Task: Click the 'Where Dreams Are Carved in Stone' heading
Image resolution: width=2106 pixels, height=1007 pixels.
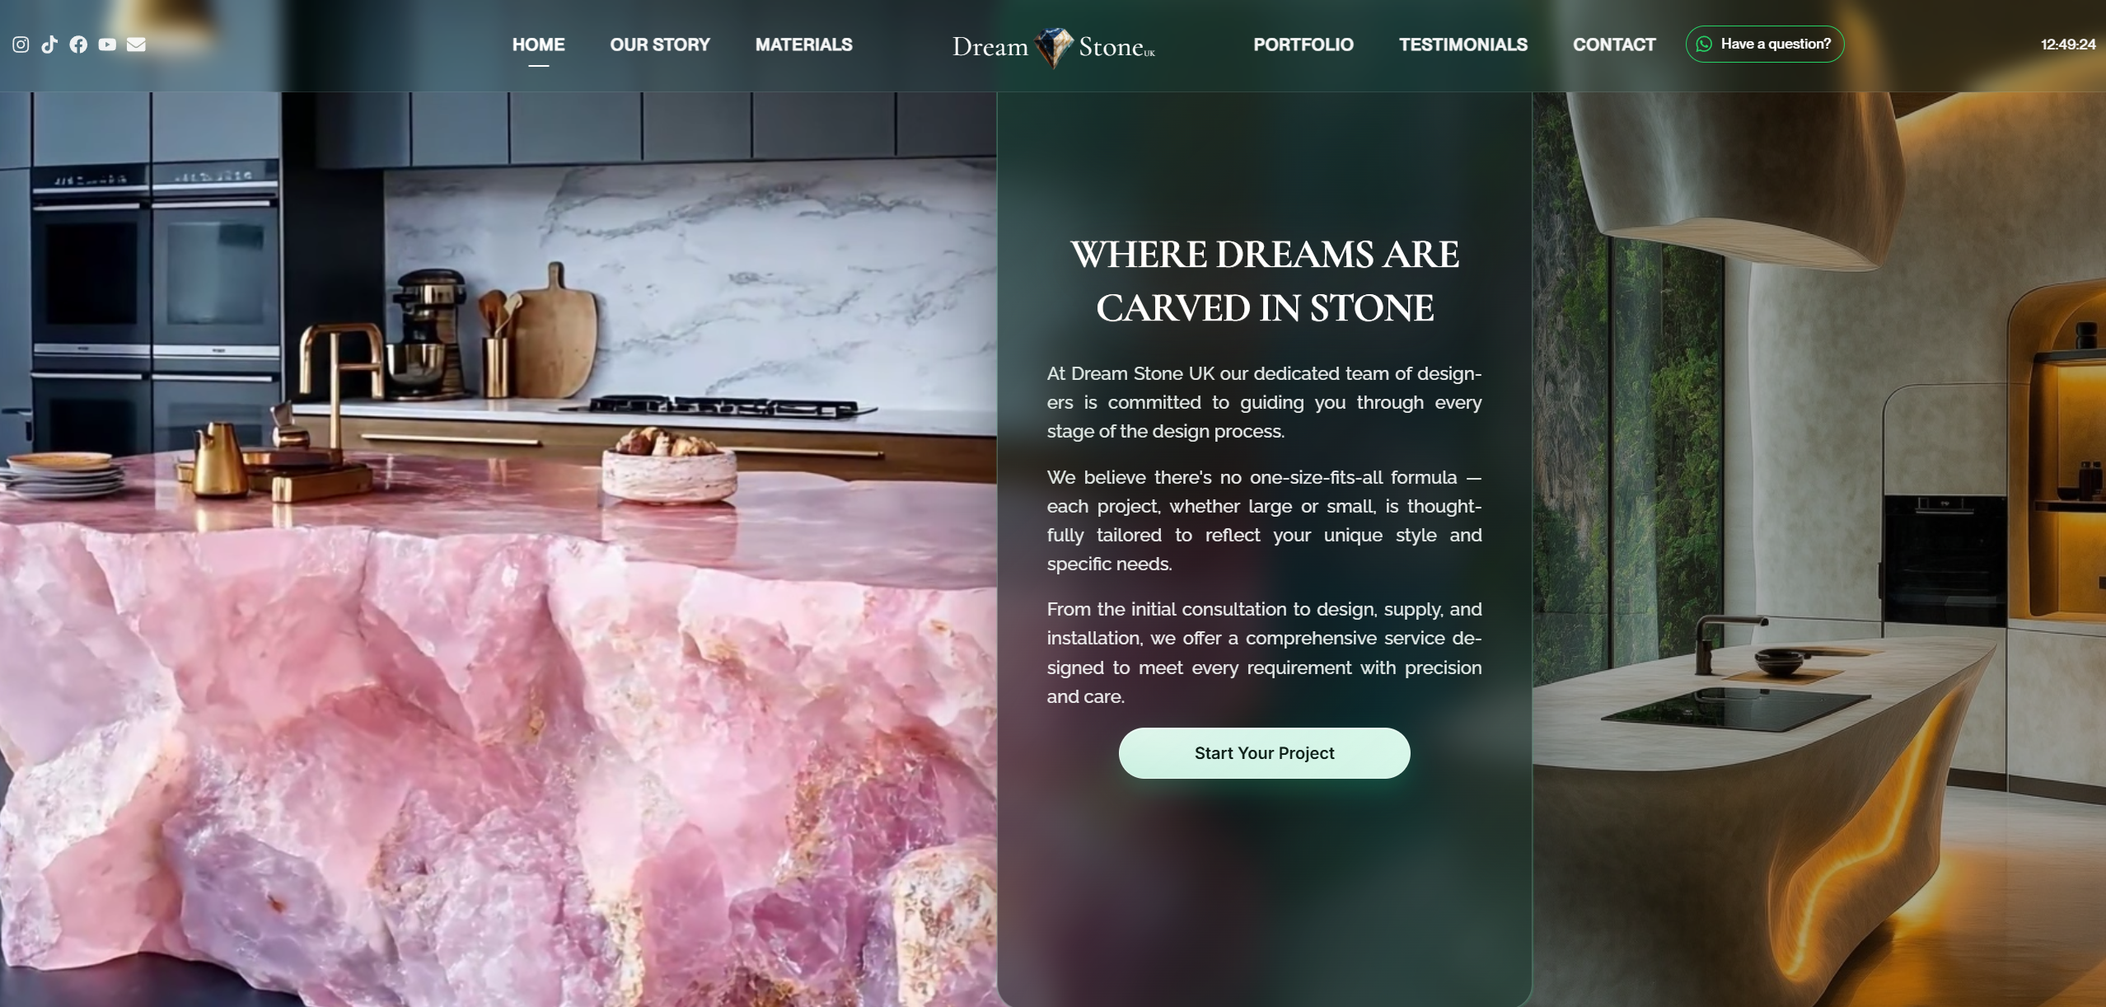Action: point(1265,281)
